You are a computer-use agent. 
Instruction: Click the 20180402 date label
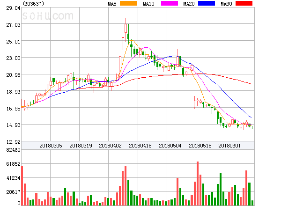click(110, 146)
